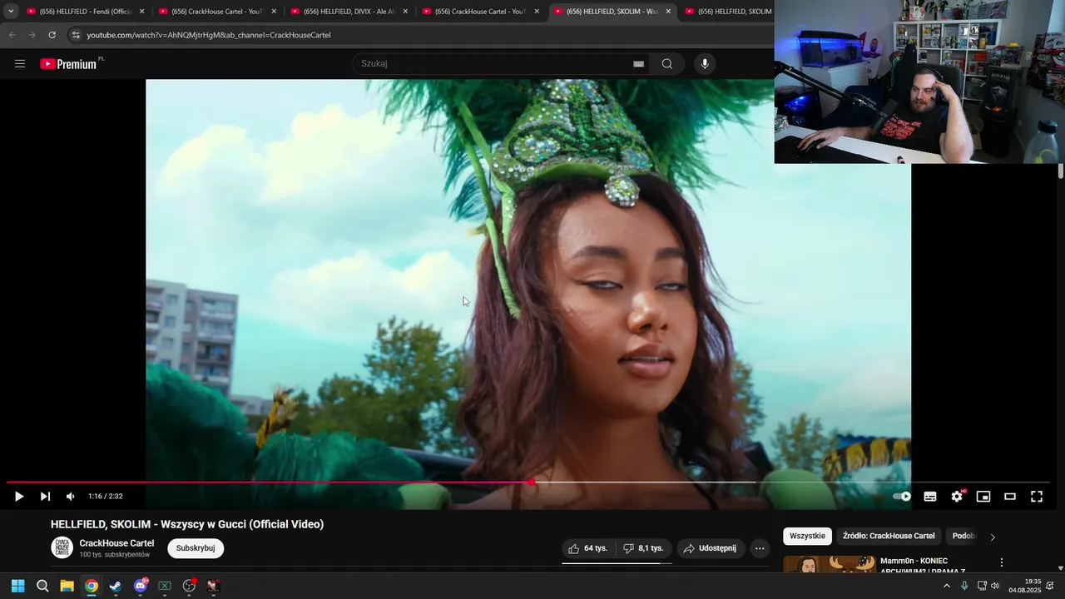
Task: Close the HELLFIELD - Fendi tab
Action: coord(142,12)
